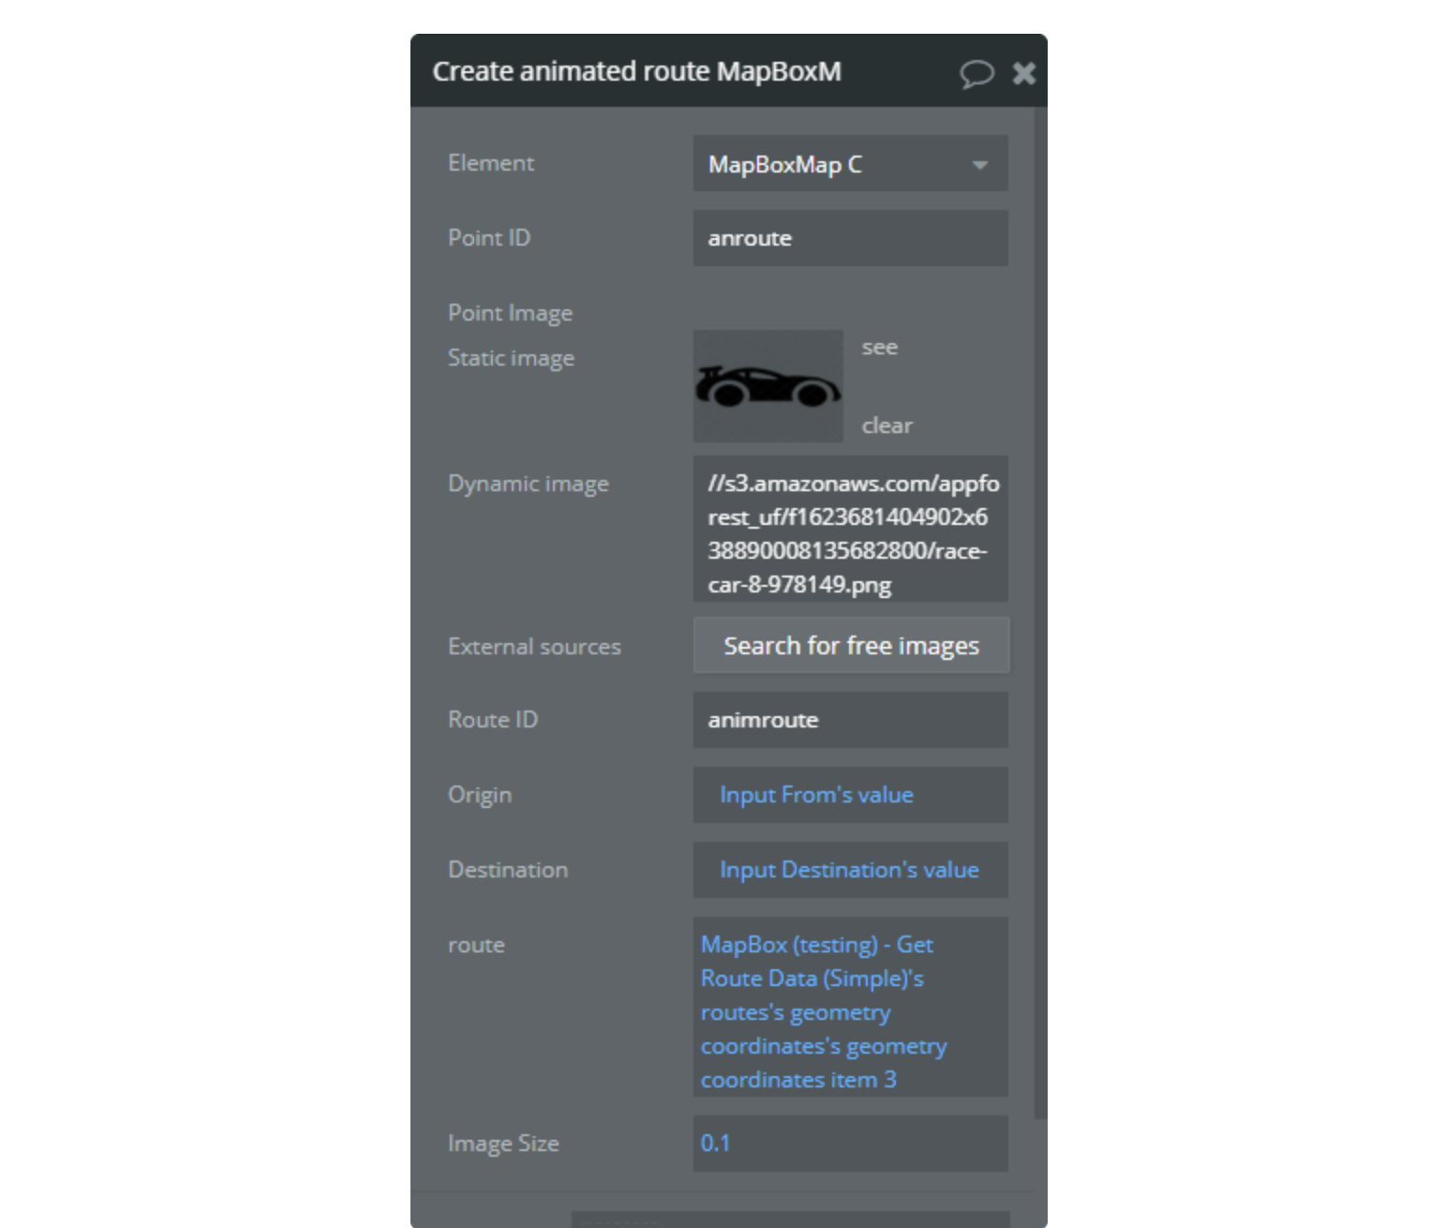Select the race car image thumbnail
The image size is (1445, 1228).
click(767, 384)
